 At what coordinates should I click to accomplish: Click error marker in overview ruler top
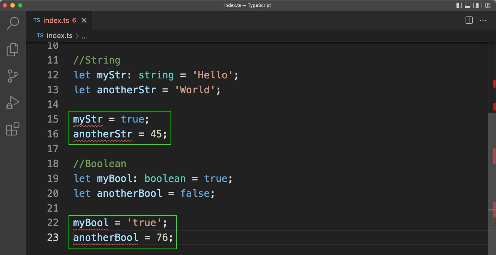494,83
